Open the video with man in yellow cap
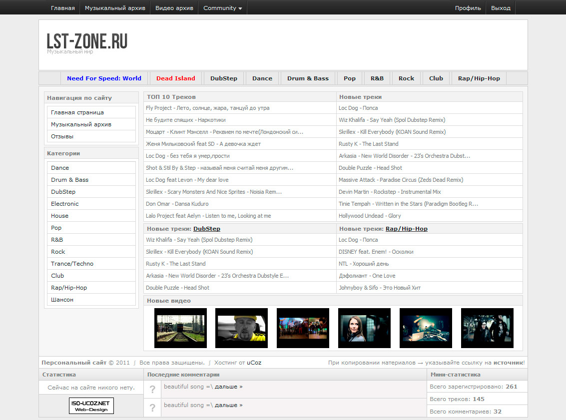Screen dimensions: 566x420 pyautogui.click(x=241, y=328)
